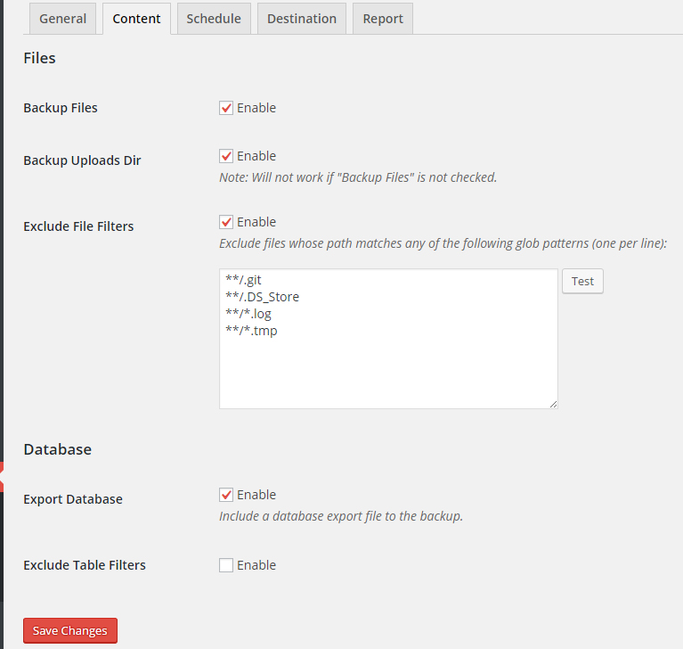
Task: Click the Test button beside glob patterns
Action: point(582,281)
